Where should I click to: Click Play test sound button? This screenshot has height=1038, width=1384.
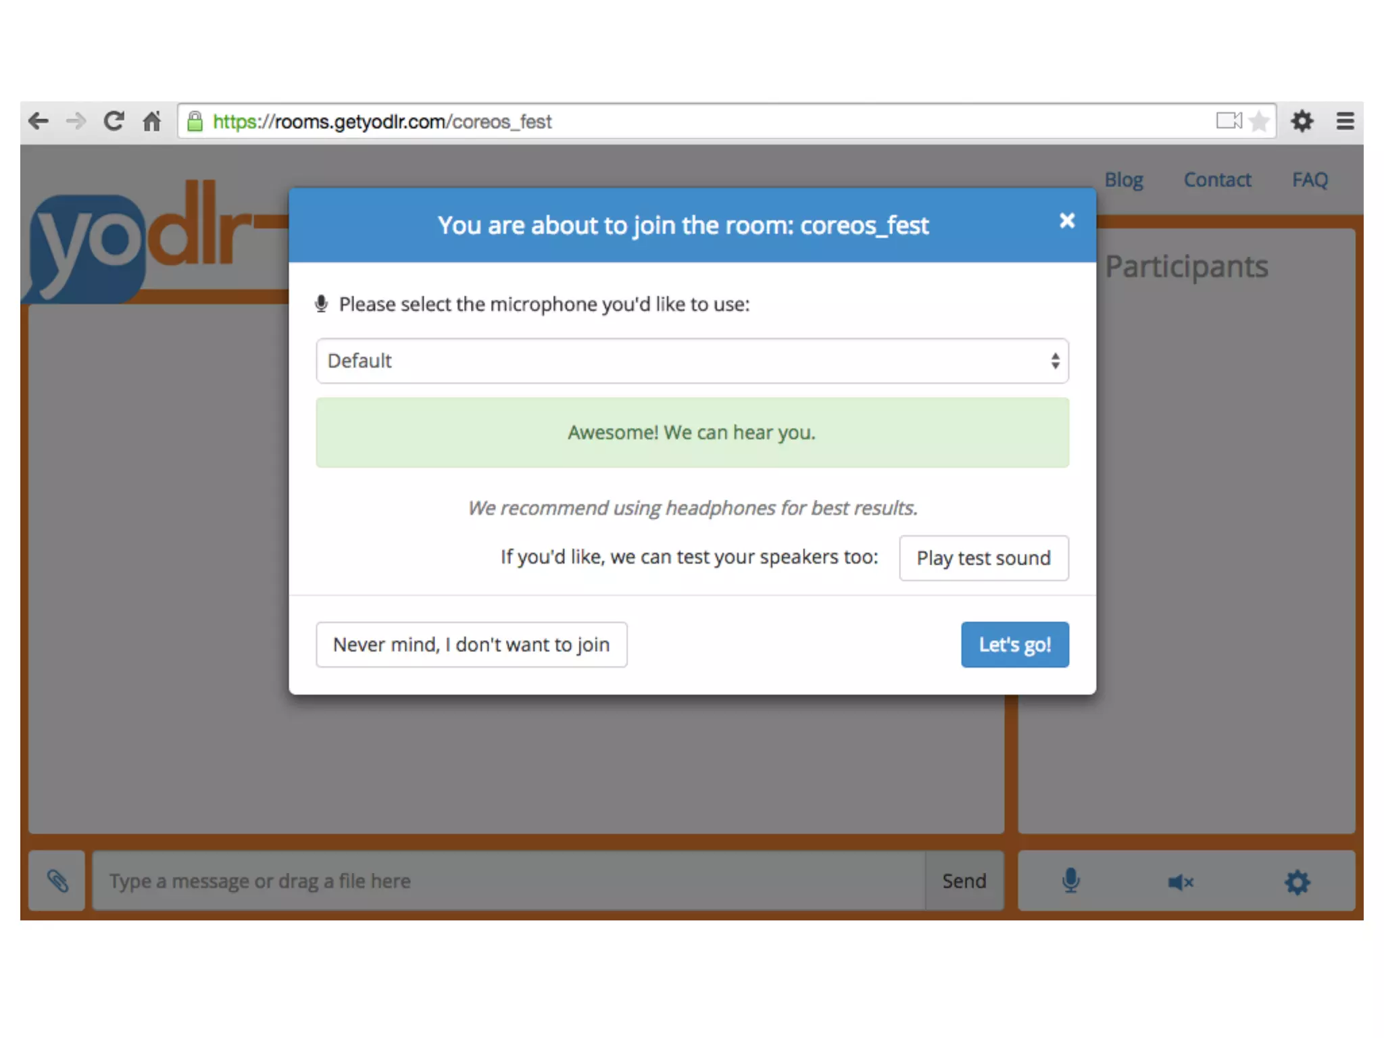[x=983, y=558]
